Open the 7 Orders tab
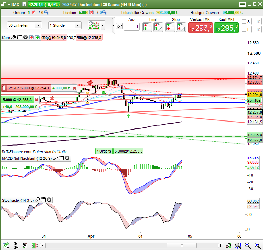The width and height of the screenshot is (263, 250). [x=104, y=151]
